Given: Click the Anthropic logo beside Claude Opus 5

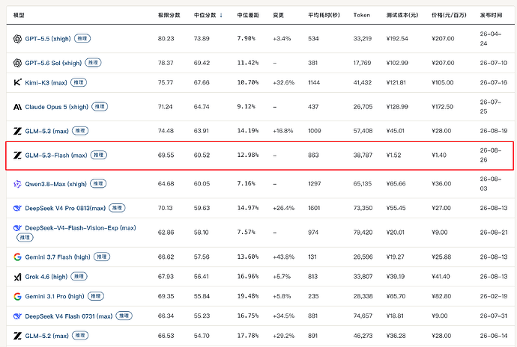Looking at the screenshot, I should pos(17,107).
